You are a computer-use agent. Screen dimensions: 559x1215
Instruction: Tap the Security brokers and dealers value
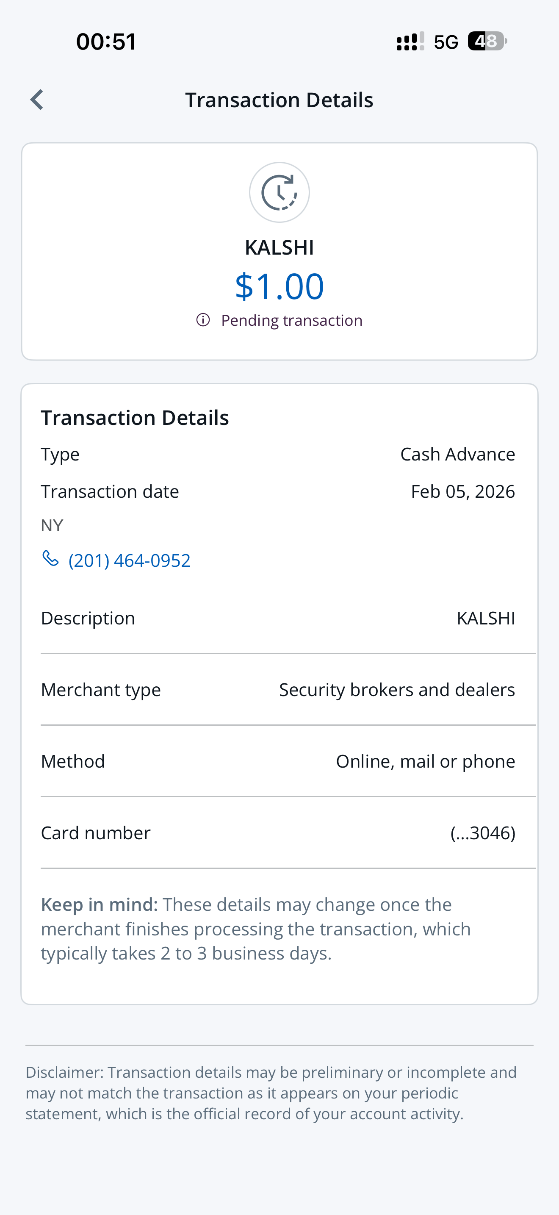(x=397, y=690)
